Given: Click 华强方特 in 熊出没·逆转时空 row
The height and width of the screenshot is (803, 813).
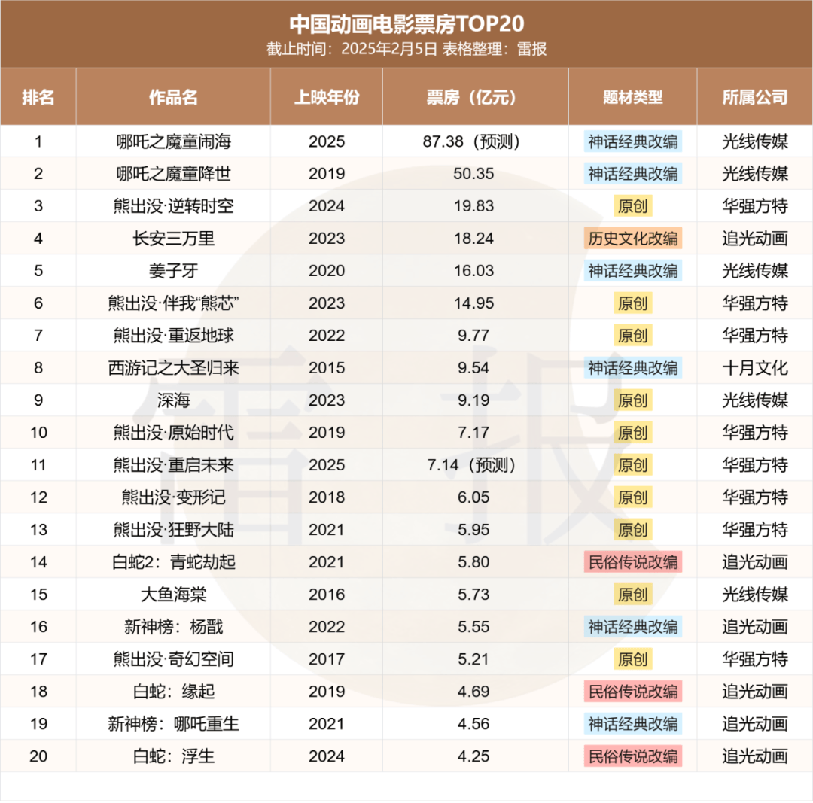Looking at the screenshot, I should pos(755,206).
